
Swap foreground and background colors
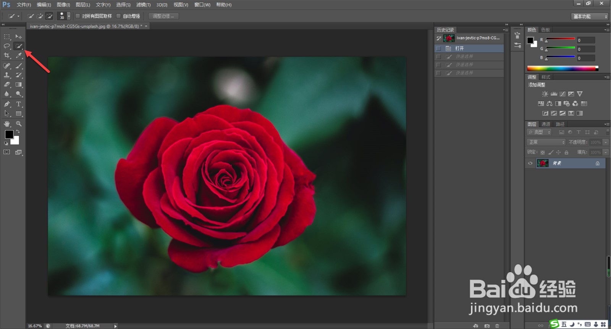coord(18,131)
